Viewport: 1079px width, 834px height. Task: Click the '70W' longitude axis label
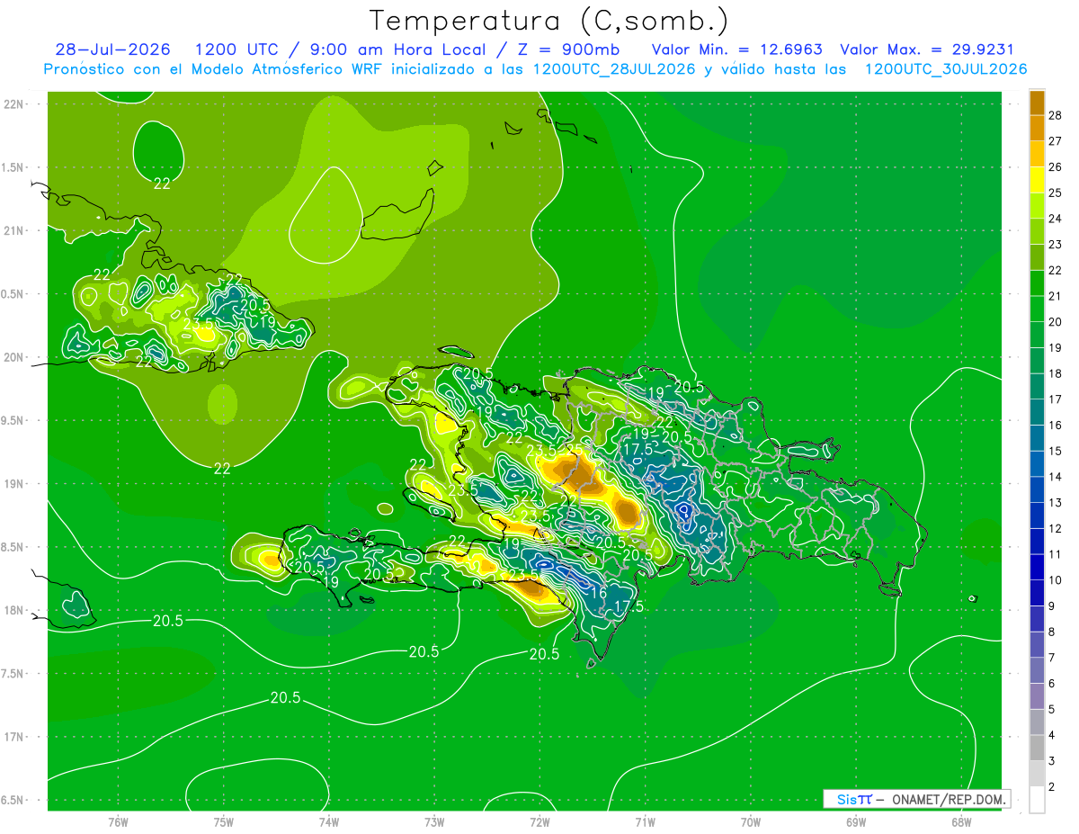pyautogui.click(x=751, y=821)
